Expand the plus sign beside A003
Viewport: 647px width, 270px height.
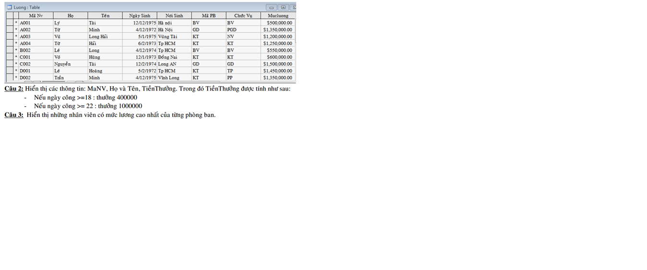coord(16,36)
